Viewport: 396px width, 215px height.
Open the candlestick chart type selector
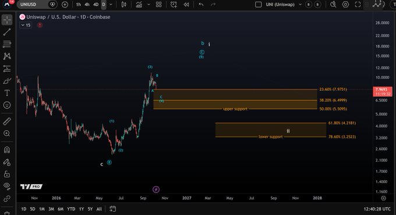(x=123, y=4)
